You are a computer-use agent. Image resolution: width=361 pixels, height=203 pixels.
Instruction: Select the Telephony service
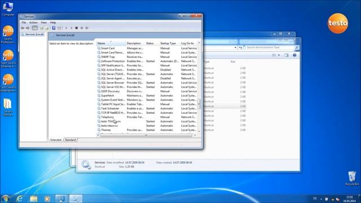pyautogui.click(x=147, y=117)
